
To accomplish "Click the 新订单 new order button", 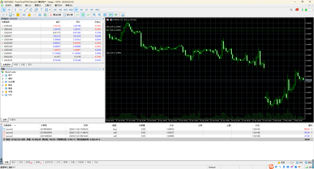I will click(x=68, y=15).
